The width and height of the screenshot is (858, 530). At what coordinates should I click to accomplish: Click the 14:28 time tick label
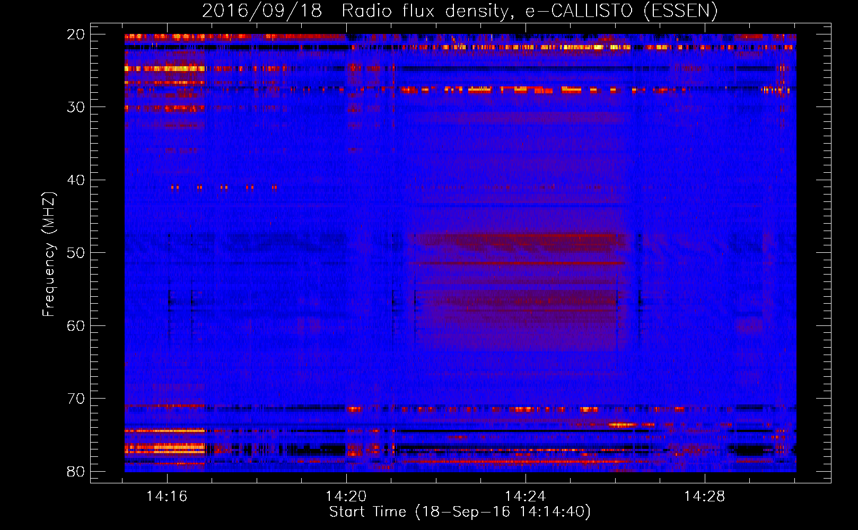click(705, 496)
